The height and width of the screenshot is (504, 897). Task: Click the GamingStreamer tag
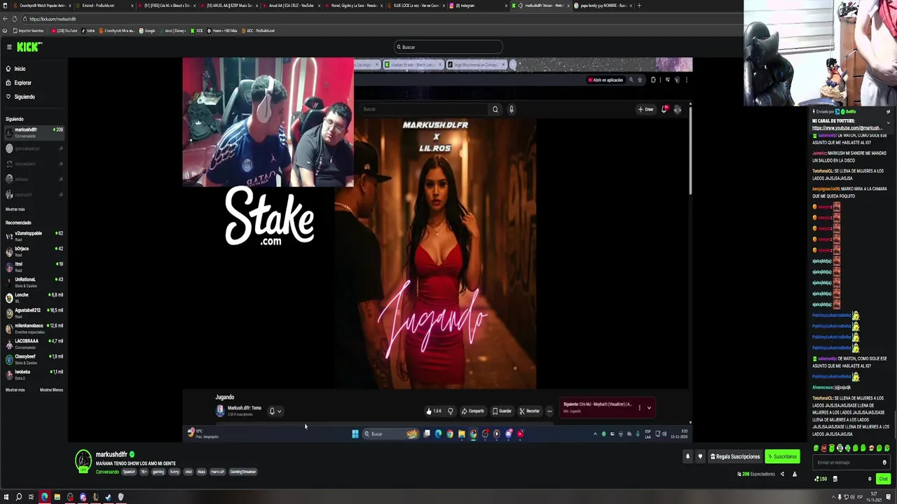(x=243, y=472)
